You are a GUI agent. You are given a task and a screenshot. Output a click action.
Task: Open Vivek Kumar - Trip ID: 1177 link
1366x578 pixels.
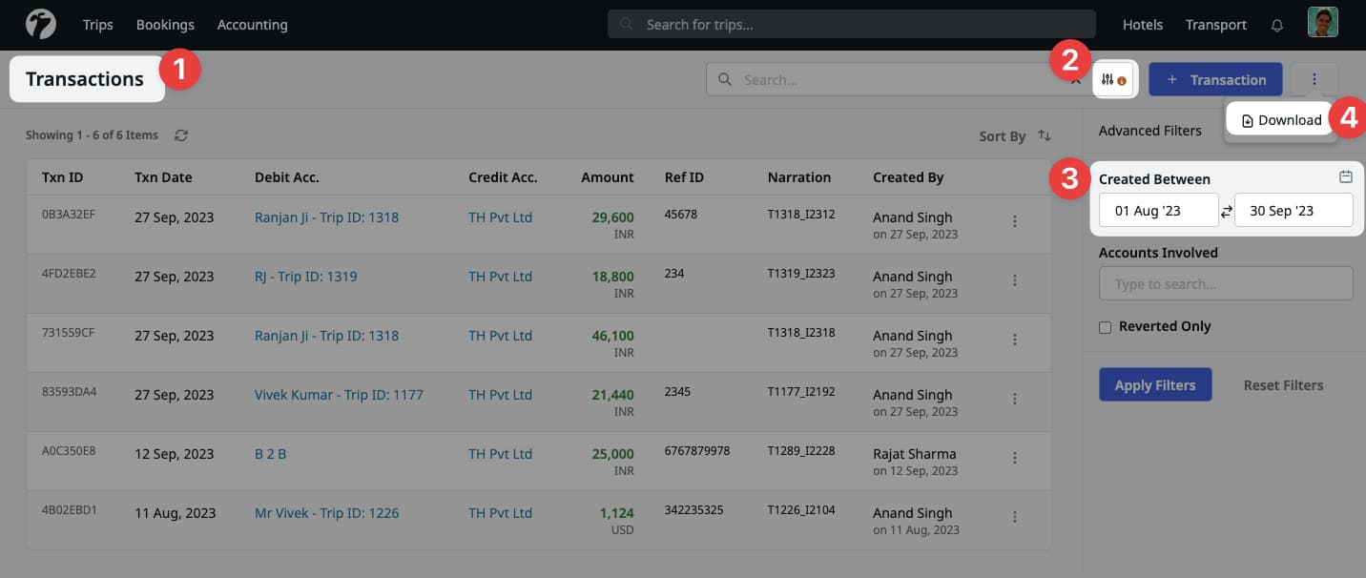(x=339, y=395)
